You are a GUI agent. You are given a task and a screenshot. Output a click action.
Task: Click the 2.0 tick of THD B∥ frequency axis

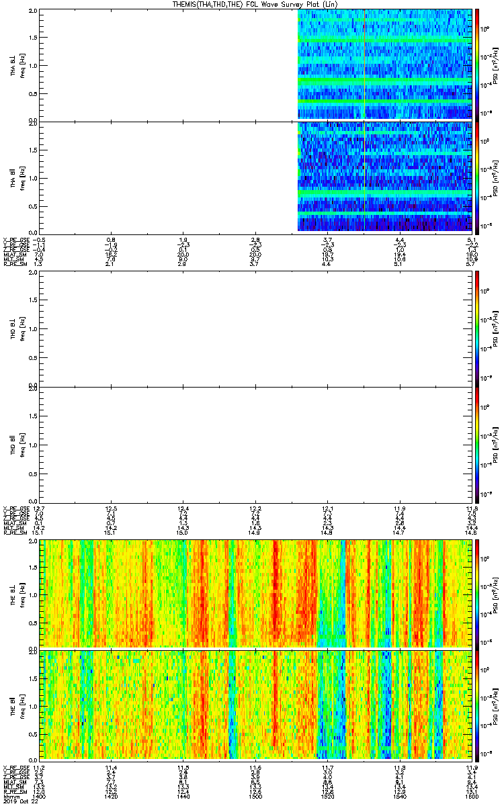[x=33, y=389]
